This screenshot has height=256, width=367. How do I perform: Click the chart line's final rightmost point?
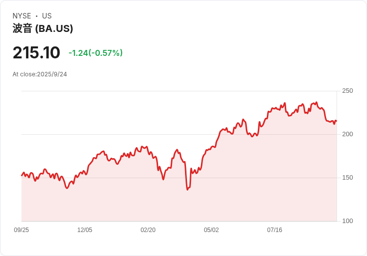(x=337, y=121)
